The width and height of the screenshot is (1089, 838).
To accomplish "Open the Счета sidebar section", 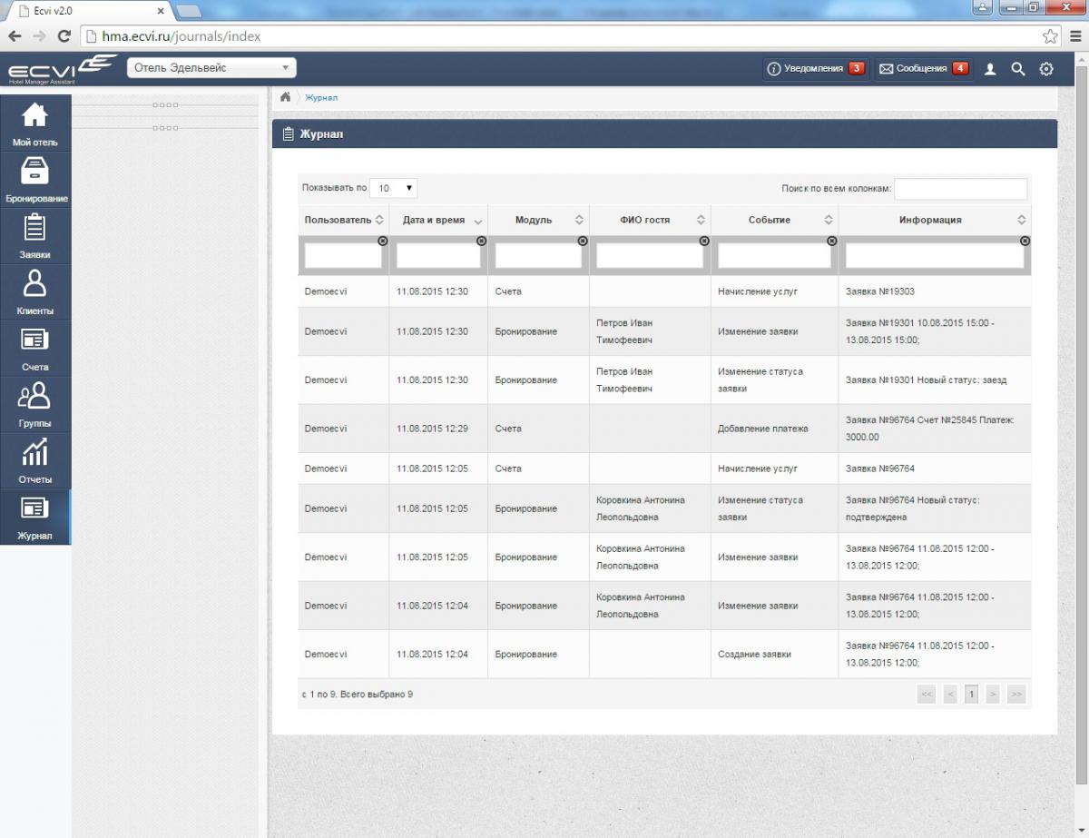I will (34, 348).
